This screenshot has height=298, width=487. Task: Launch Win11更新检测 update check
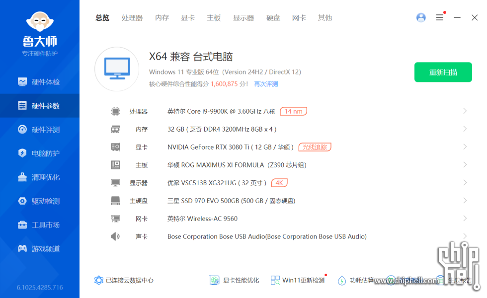click(298, 280)
